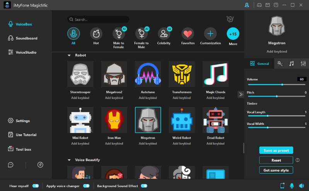The image size is (309, 191).
Task: Open the user account icon in title bar
Action: point(247,5)
